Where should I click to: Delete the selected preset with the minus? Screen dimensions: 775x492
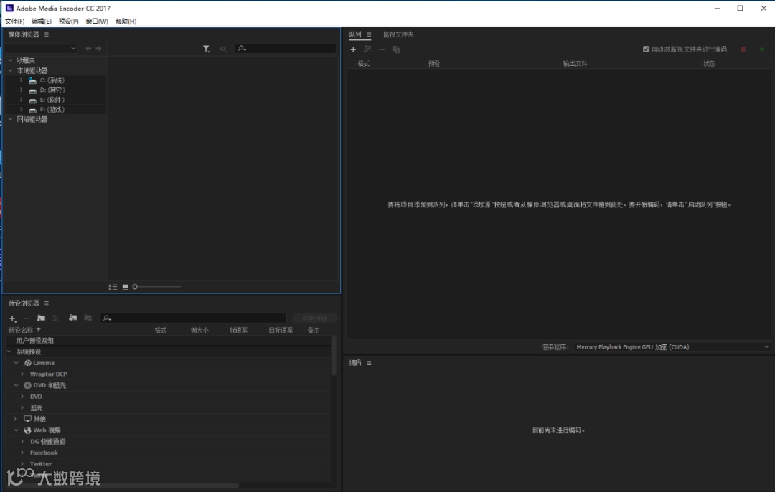pos(27,318)
